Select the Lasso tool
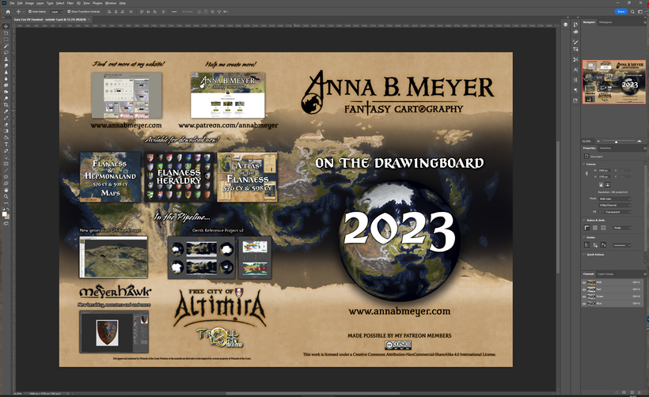 [6, 52]
